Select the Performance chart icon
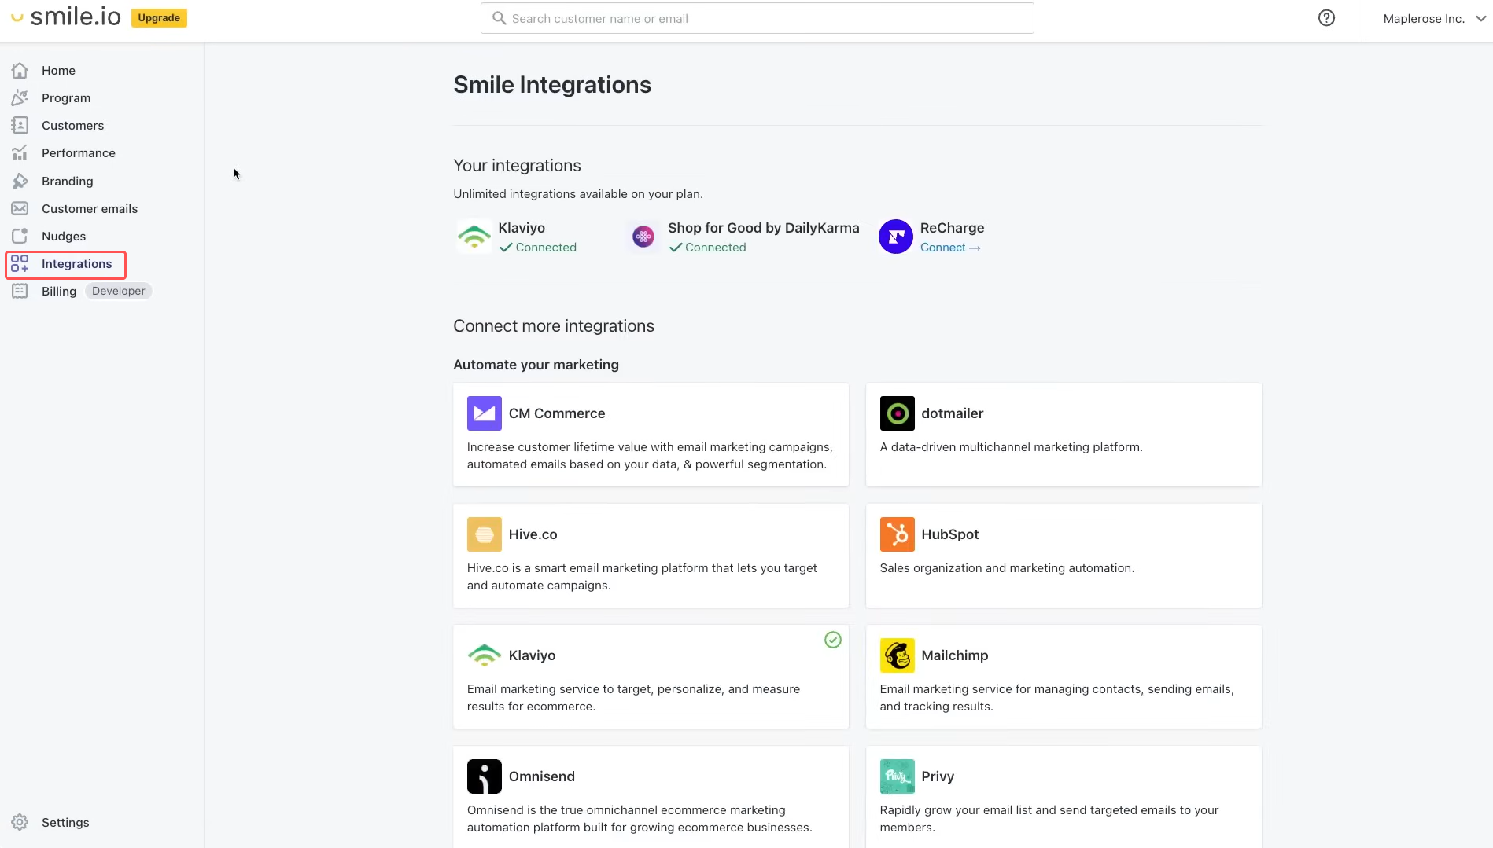 click(x=20, y=152)
